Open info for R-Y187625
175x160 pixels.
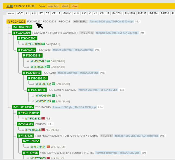pos(162,136)
